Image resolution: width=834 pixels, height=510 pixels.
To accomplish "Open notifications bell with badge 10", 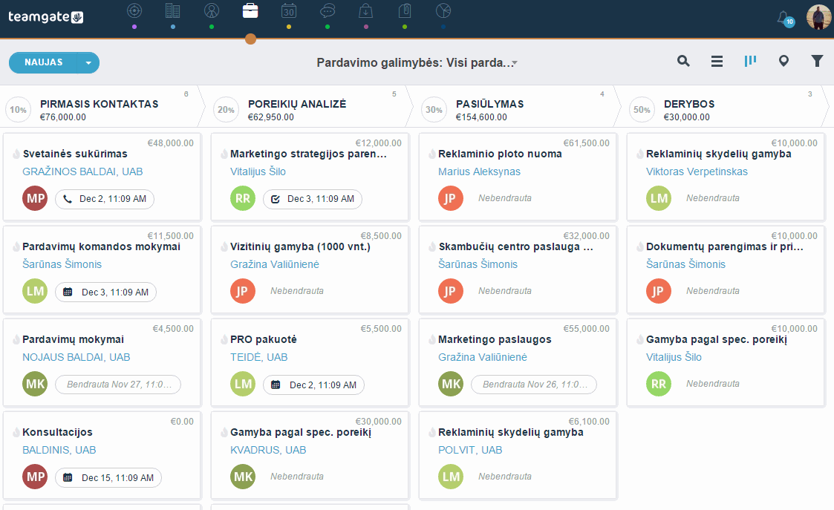I will tap(785, 18).
